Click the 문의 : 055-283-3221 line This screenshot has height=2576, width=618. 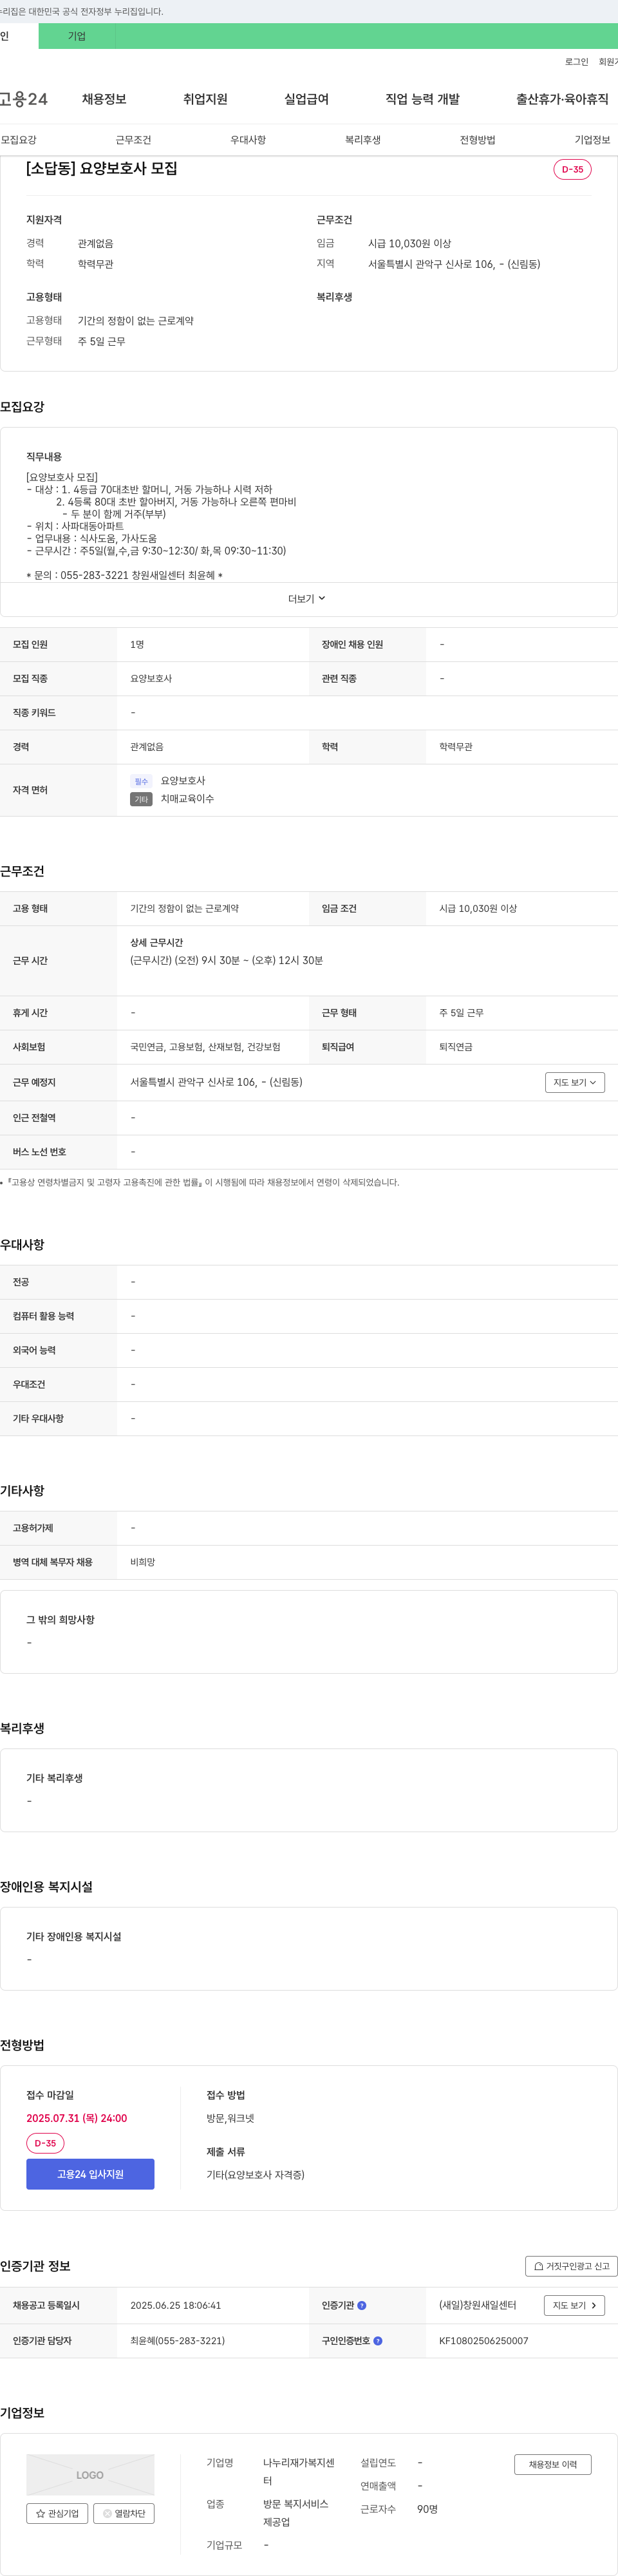click(124, 575)
